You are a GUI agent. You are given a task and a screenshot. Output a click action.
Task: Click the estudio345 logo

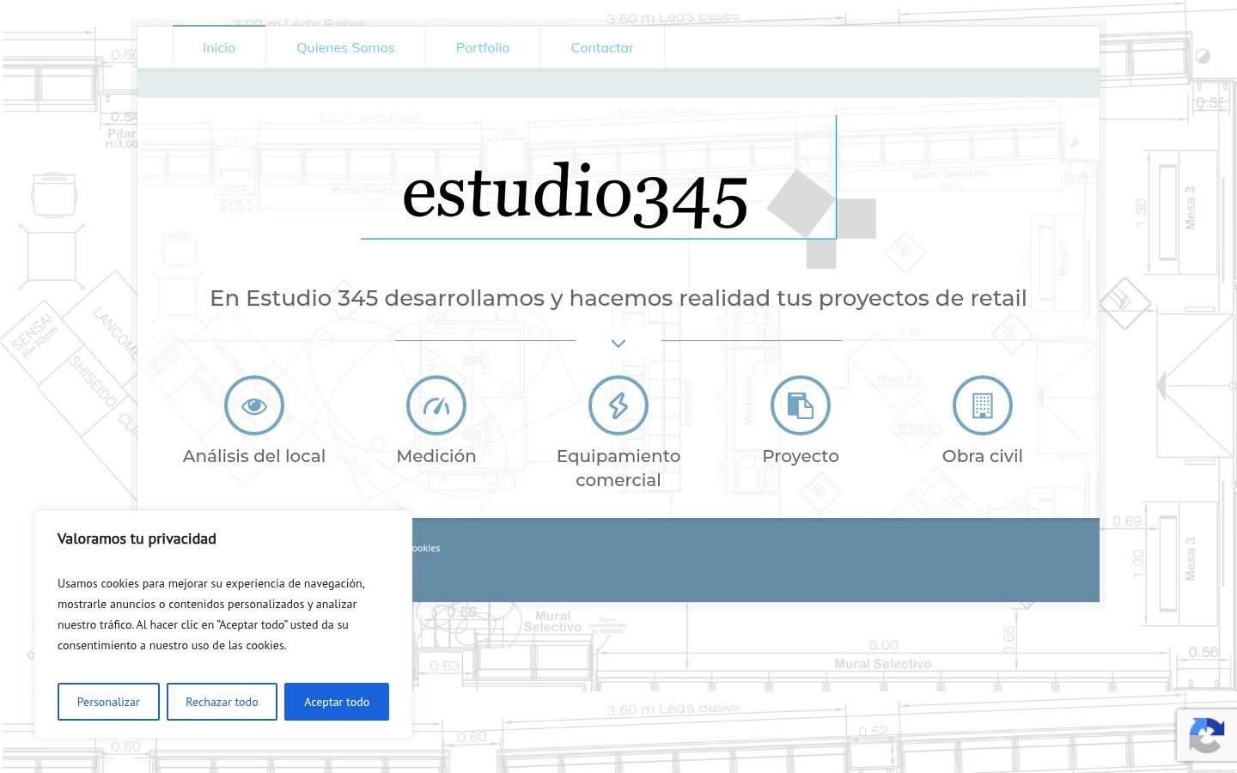618,193
